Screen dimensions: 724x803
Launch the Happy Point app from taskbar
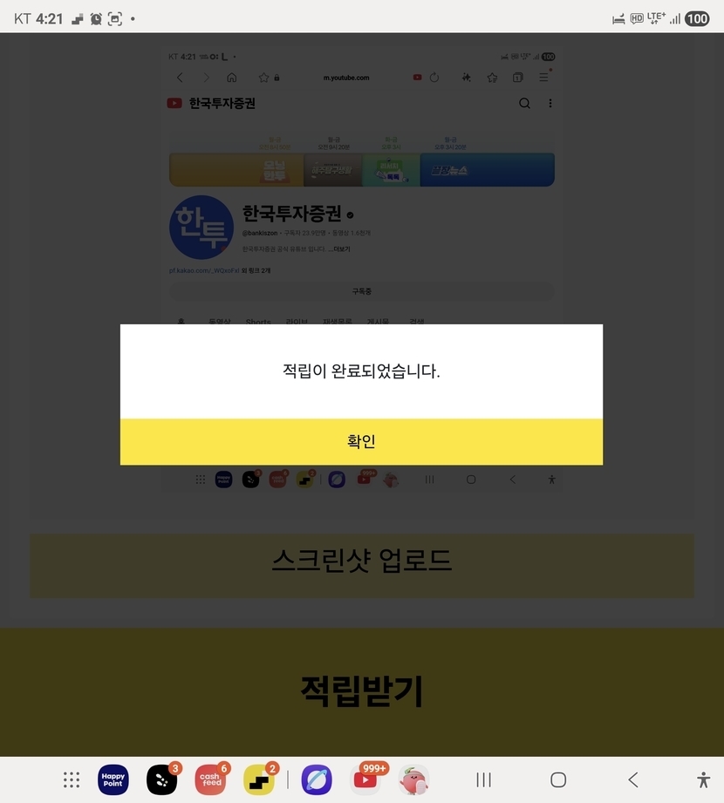click(x=113, y=780)
